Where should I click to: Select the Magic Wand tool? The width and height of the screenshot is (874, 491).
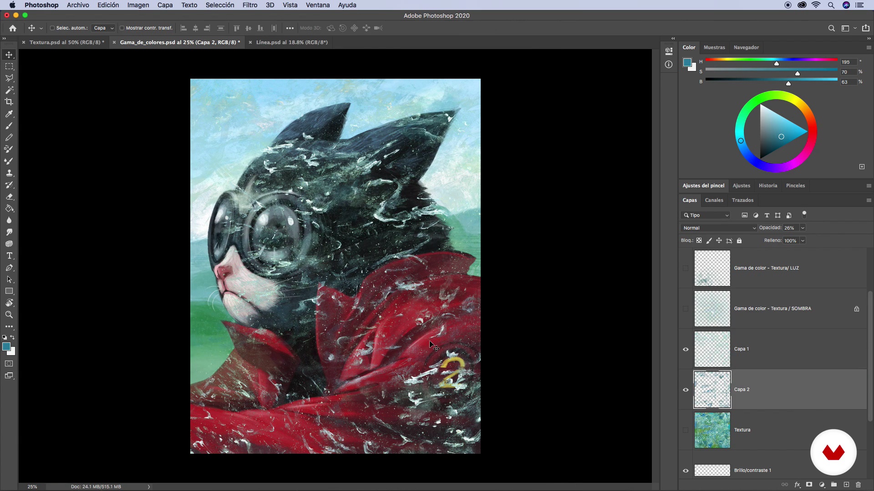[9, 90]
